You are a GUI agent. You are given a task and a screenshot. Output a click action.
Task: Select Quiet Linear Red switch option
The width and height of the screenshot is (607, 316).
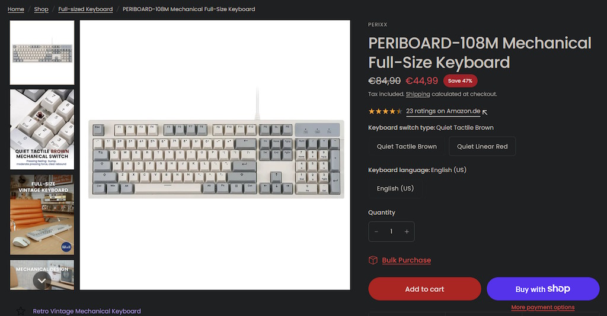click(482, 146)
